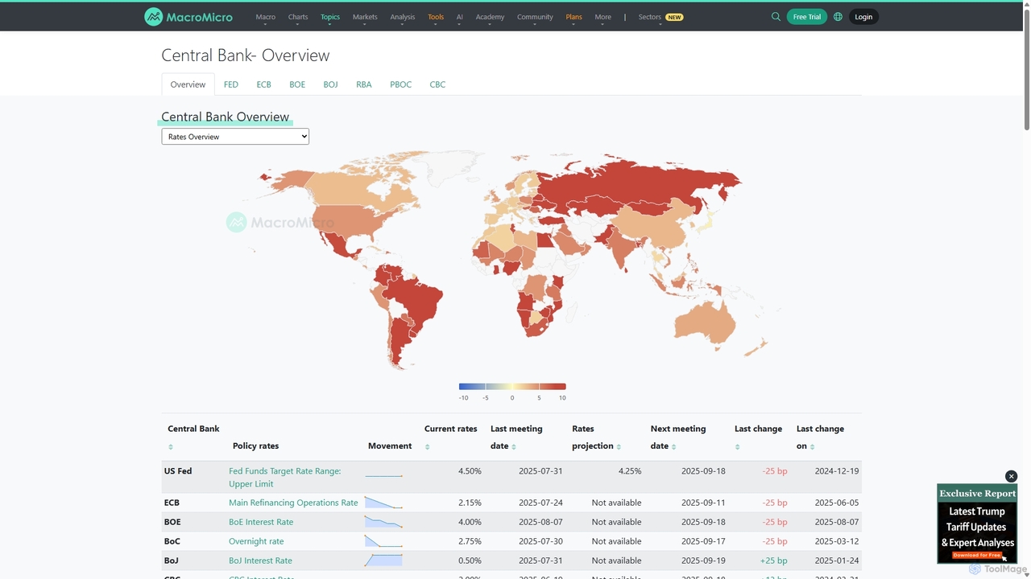Open the Community menu
This screenshot has height=579, width=1031.
pyautogui.click(x=535, y=17)
